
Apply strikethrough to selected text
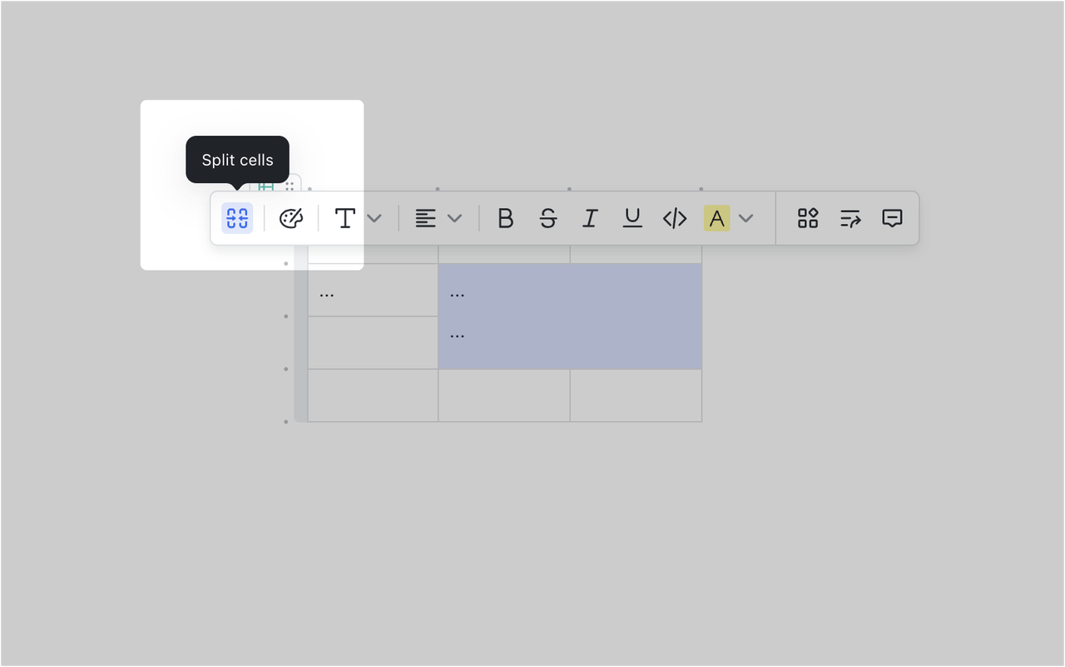point(547,218)
